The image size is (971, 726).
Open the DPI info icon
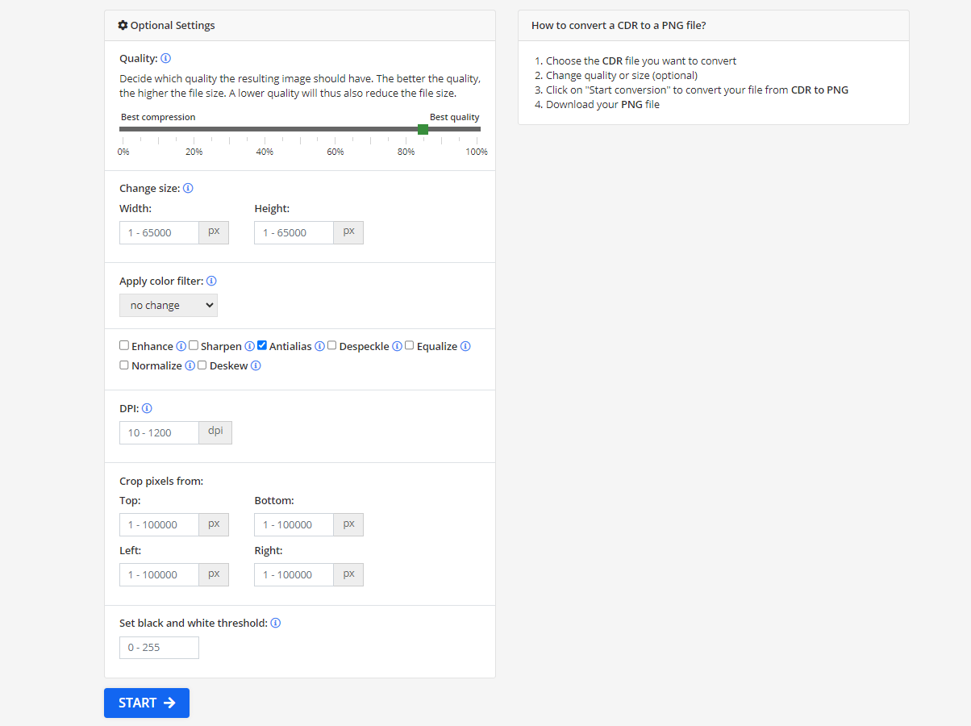click(x=147, y=408)
